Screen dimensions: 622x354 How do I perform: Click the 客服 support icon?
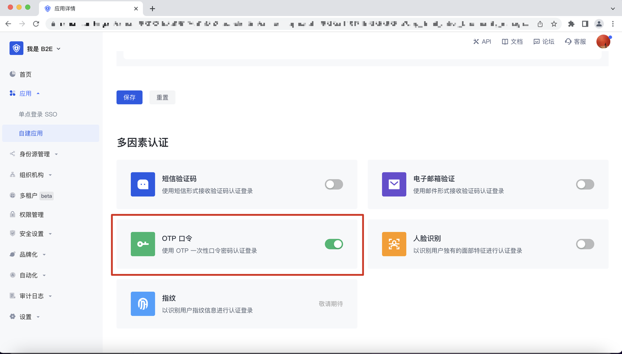(x=575, y=41)
